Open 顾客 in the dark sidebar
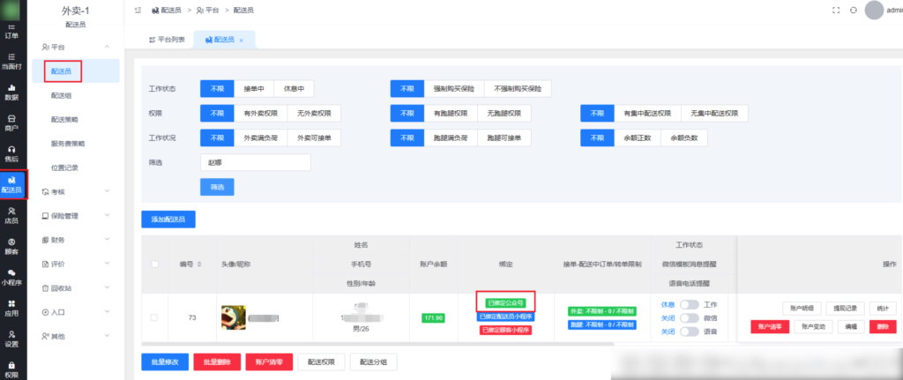 pyautogui.click(x=11, y=246)
